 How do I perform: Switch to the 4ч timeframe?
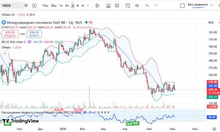tap(67, 5)
